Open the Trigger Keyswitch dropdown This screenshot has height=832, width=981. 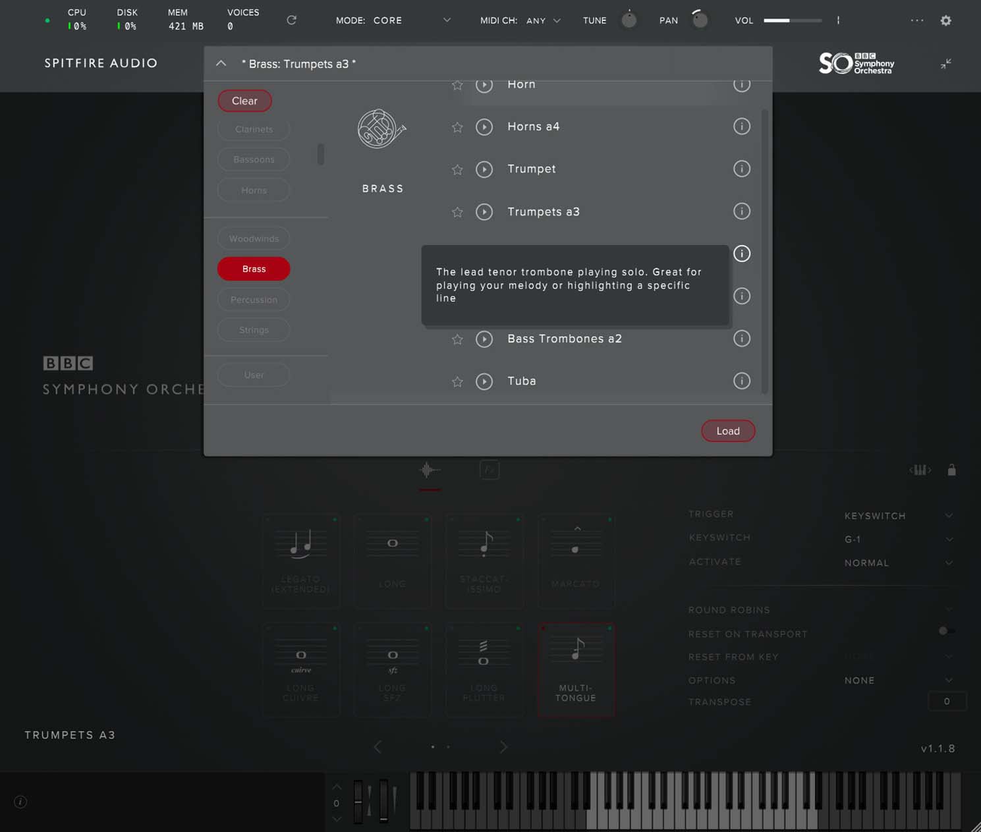click(x=899, y=516)
